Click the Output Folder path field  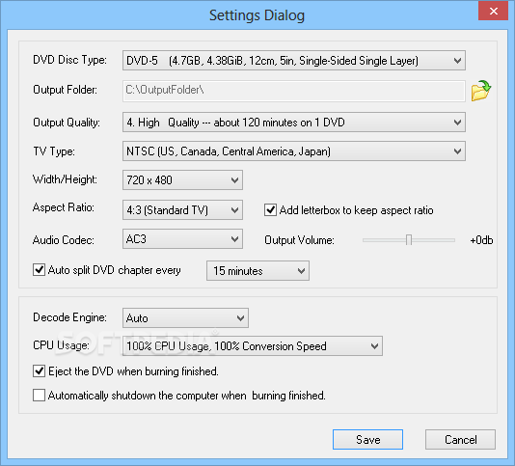[x=294, y=91]
